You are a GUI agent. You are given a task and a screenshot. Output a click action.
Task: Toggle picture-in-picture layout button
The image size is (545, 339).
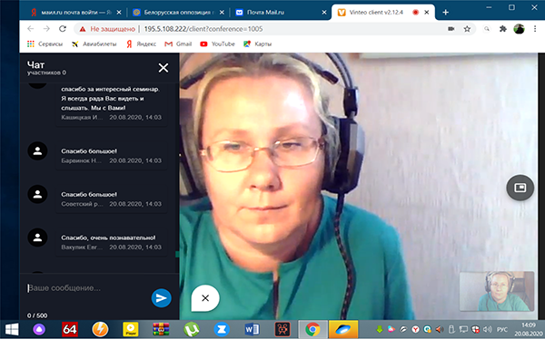tap(520, 188)
